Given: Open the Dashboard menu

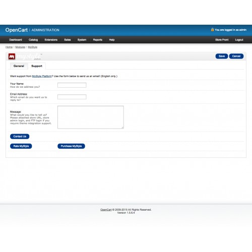Looking at the screenshot, I should click(x=16, y=40).
